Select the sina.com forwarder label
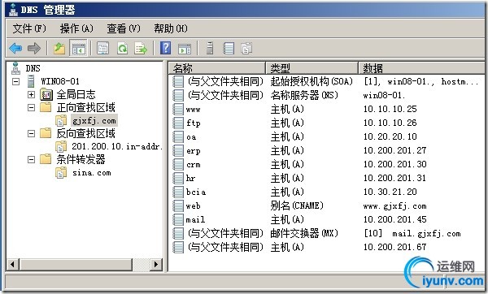Screen dimensions: 488x294 point(91,172)
